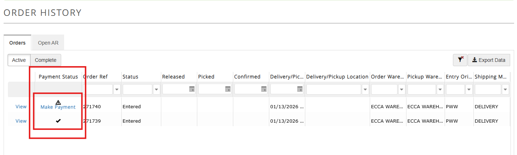Open the Confirmed date calendar picker
This screenshot has width=517, height=155.
click(x=264, y=89)
